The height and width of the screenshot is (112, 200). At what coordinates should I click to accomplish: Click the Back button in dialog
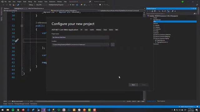[x=133, y=85]
